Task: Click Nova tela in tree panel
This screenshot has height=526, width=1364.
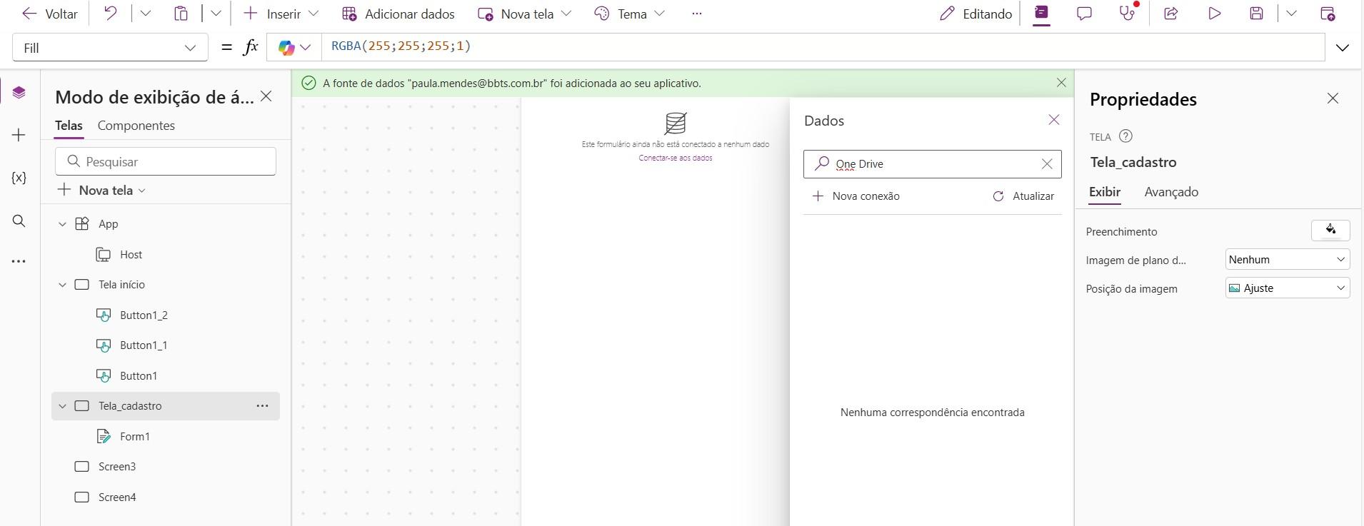Action: (x=102, y=191)
